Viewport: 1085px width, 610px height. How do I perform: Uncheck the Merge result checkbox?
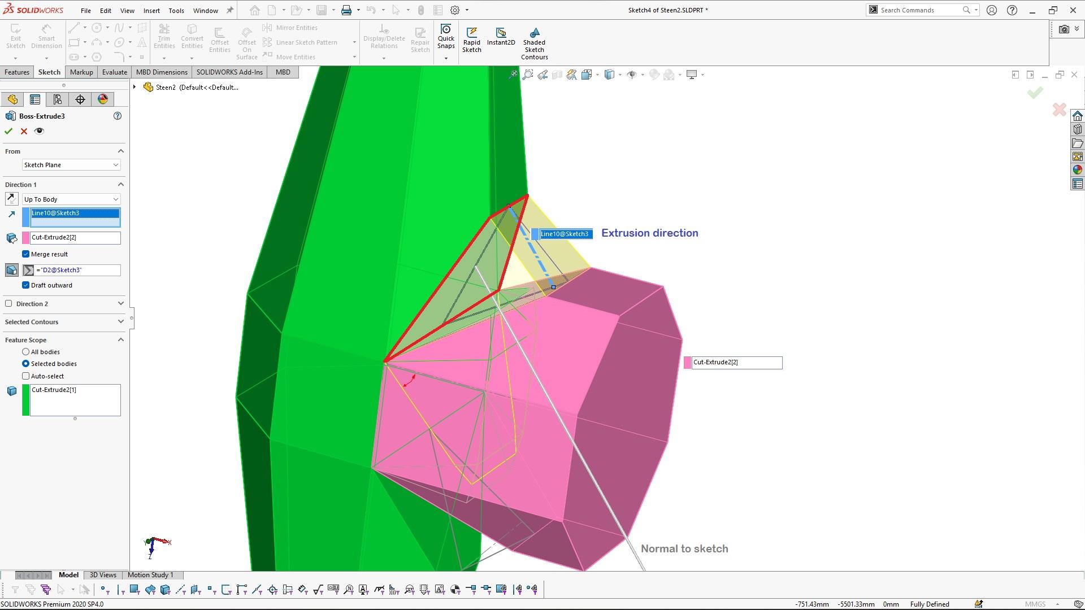[x=26, y=254]
